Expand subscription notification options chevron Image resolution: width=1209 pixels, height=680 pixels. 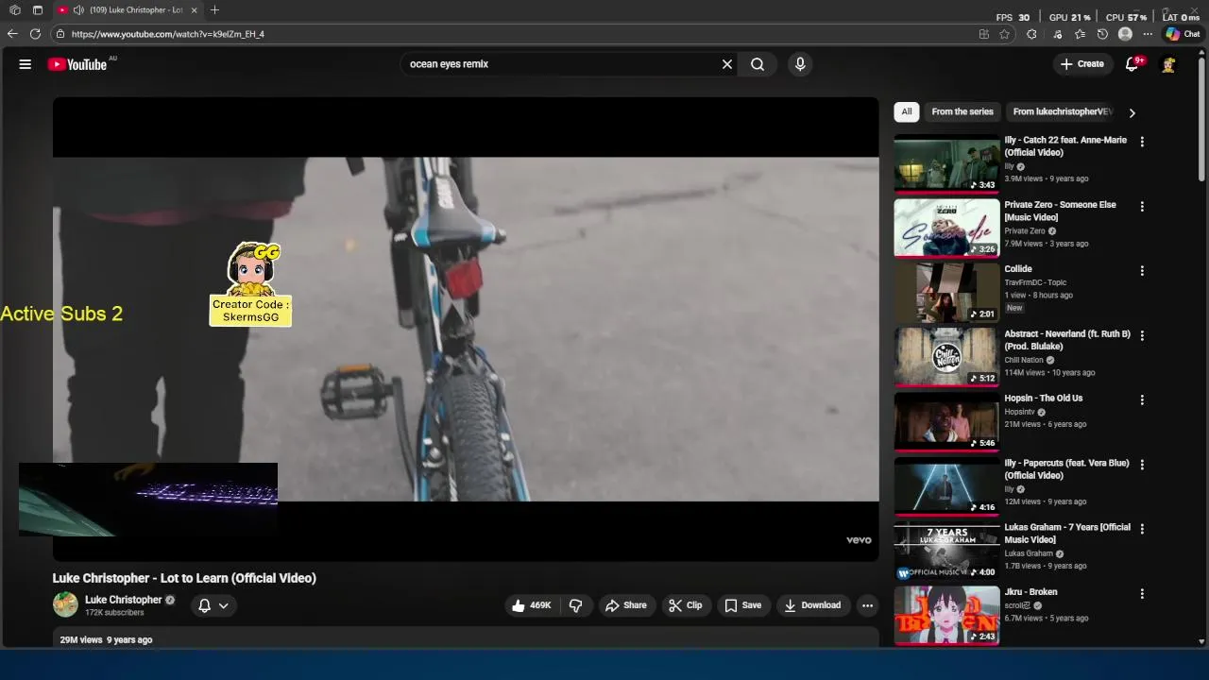[x=224, y=605]
